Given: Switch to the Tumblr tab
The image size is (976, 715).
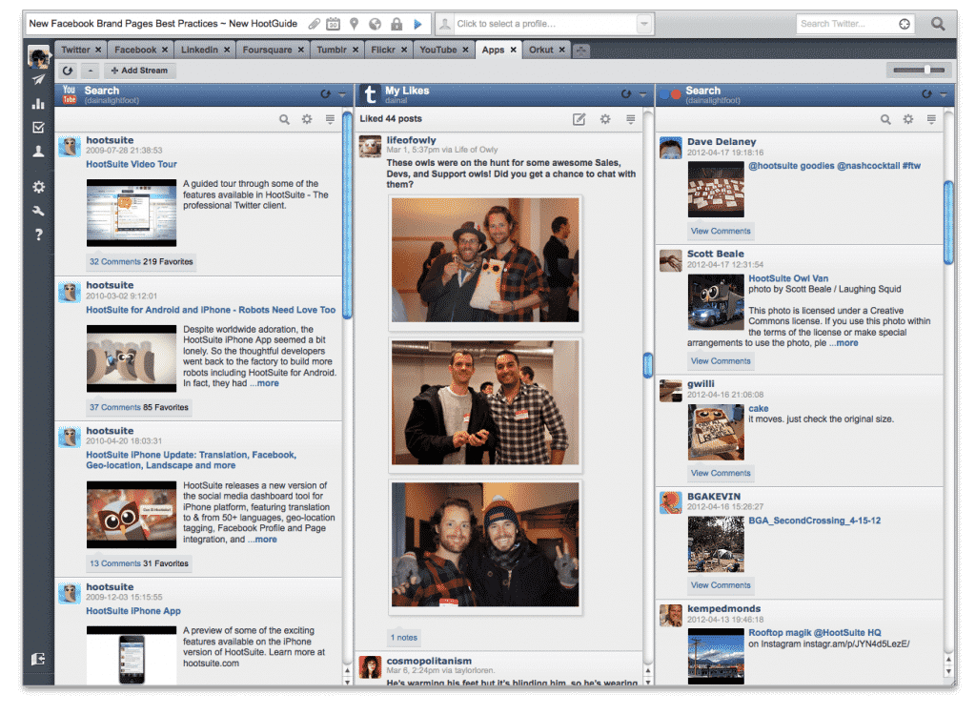Looking at the screenshot, I should [331, 50].
